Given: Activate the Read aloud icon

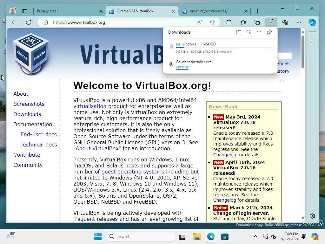Looking at the screenshot, I should [x=200, y=22].
